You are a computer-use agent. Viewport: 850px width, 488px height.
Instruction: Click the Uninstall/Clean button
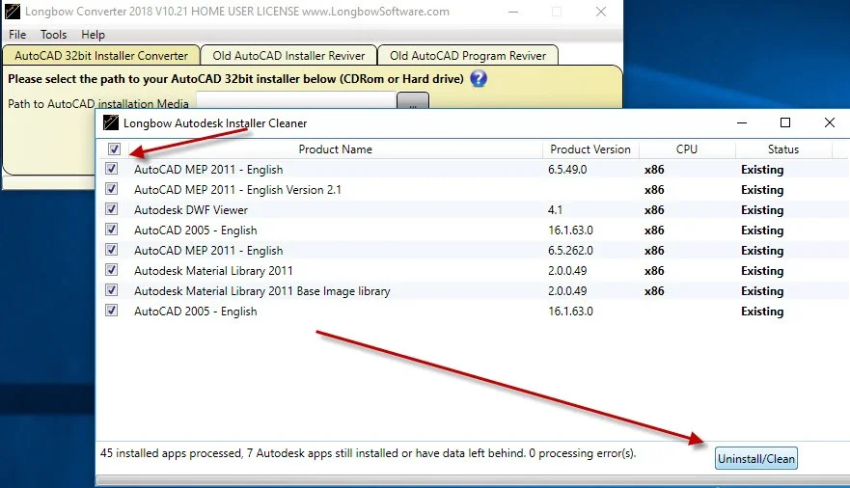point(756,458)
